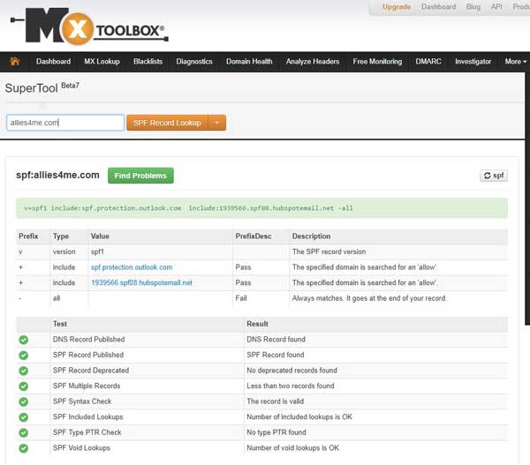
Task: Click the green check for SPF Record Published
Action: [23, 356]
